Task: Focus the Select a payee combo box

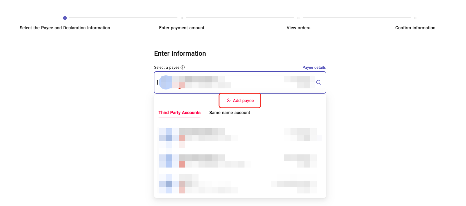Action: (235, 82)
